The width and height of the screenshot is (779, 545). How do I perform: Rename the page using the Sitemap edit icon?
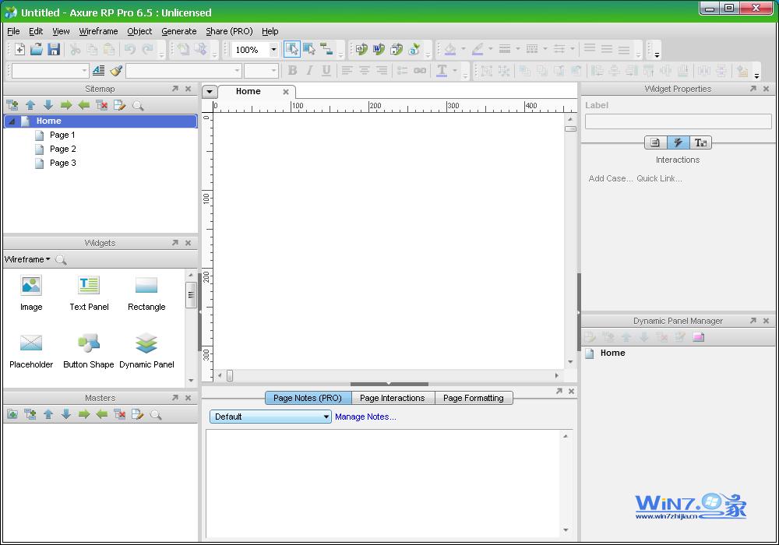pos(120,105)
